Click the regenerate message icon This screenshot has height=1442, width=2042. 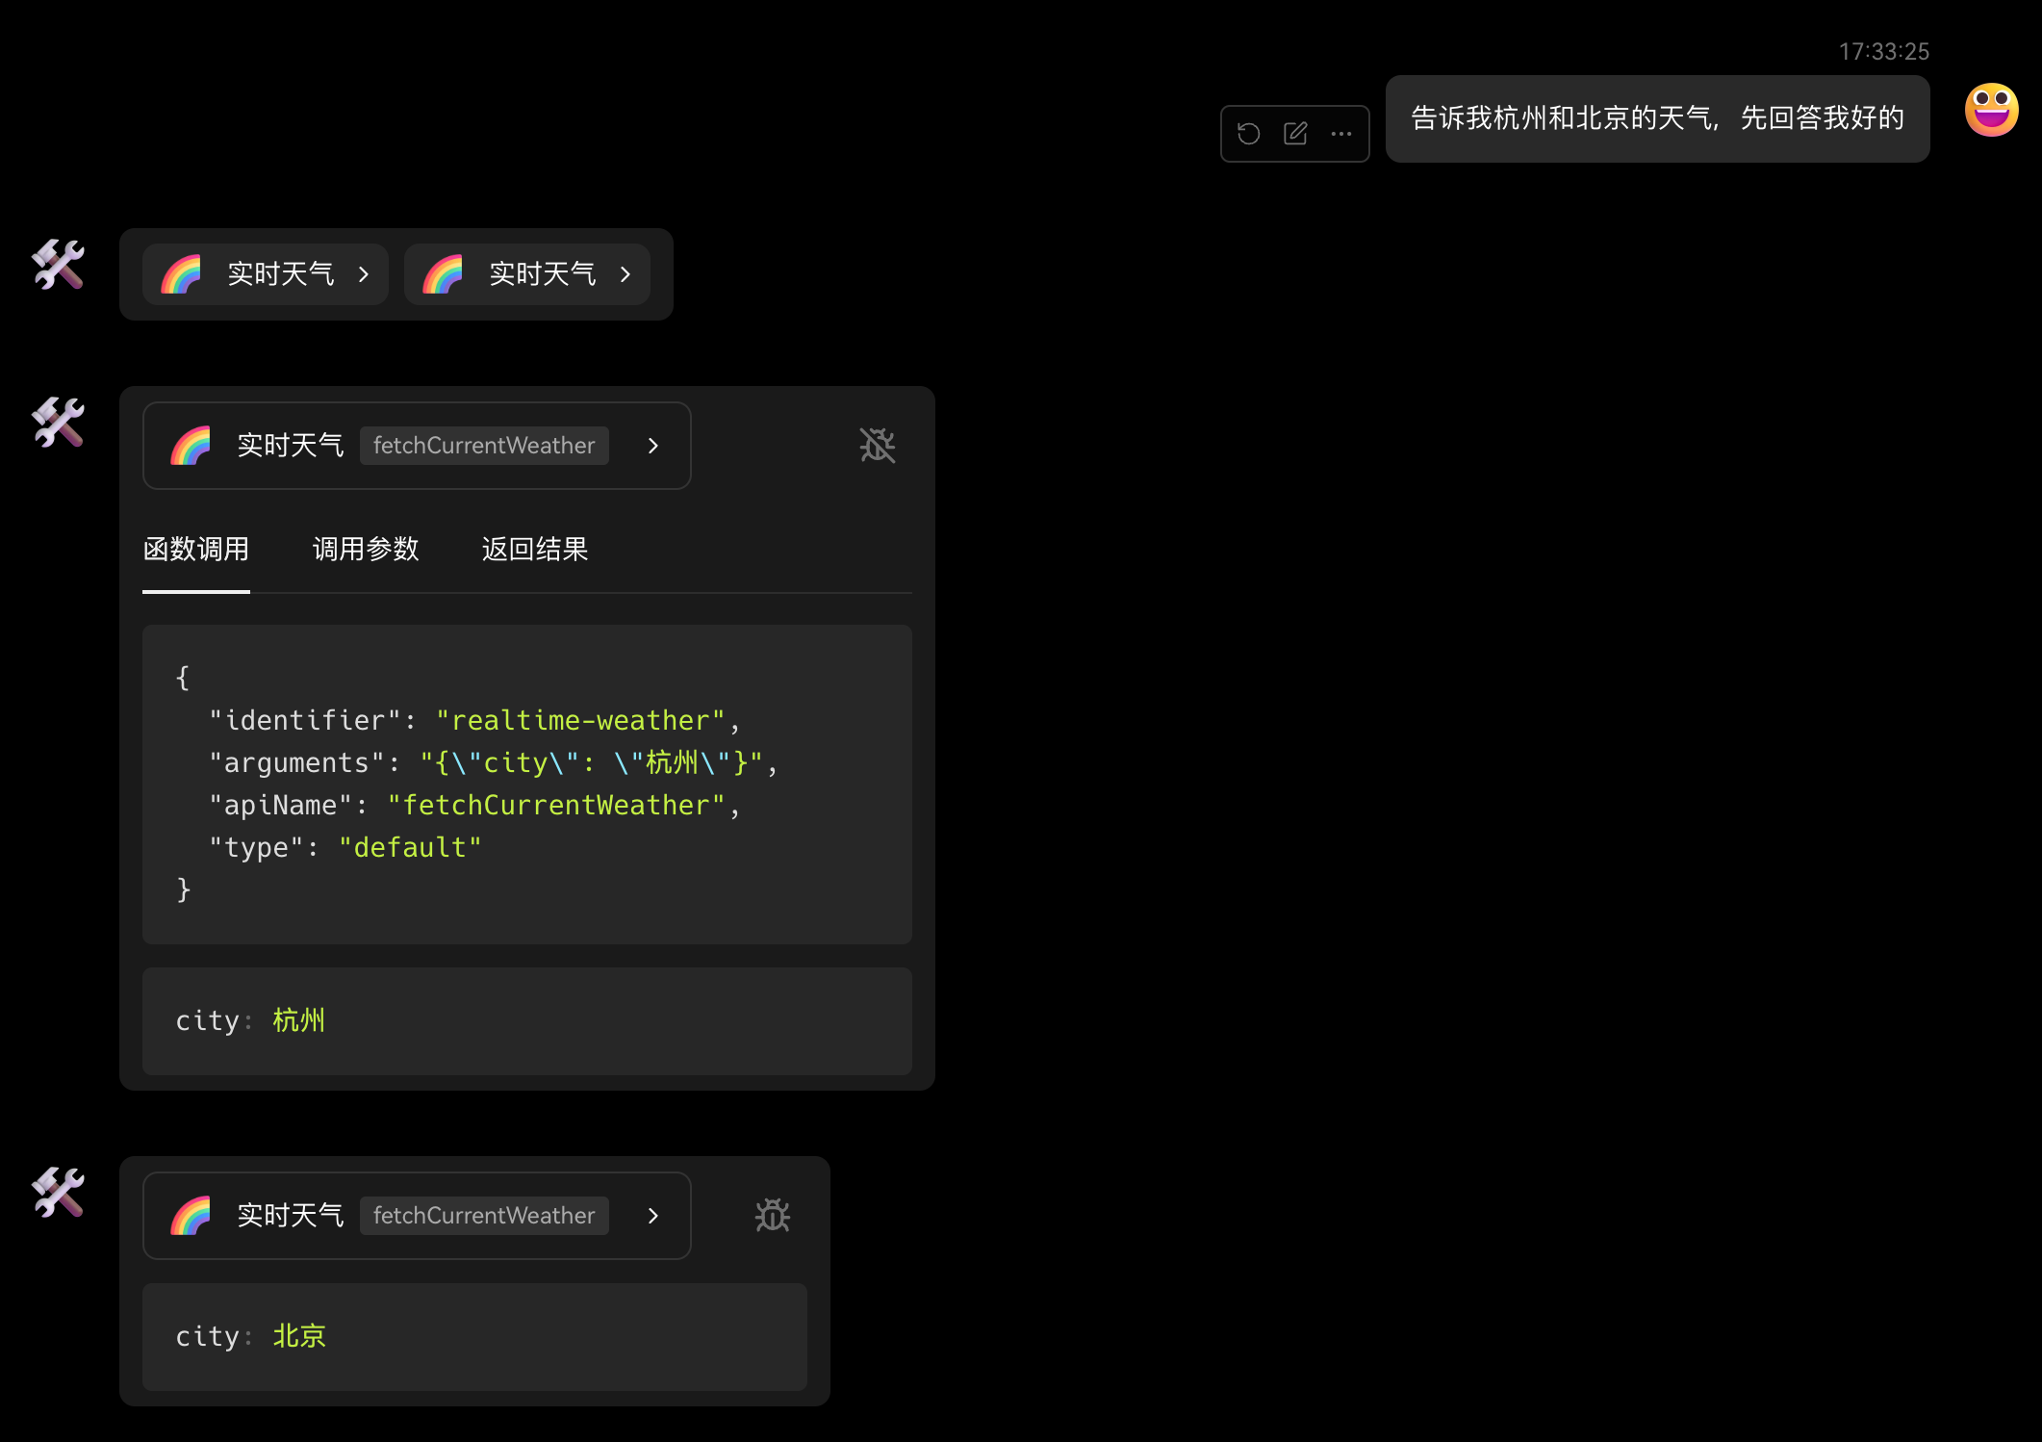pos(1248,134)
